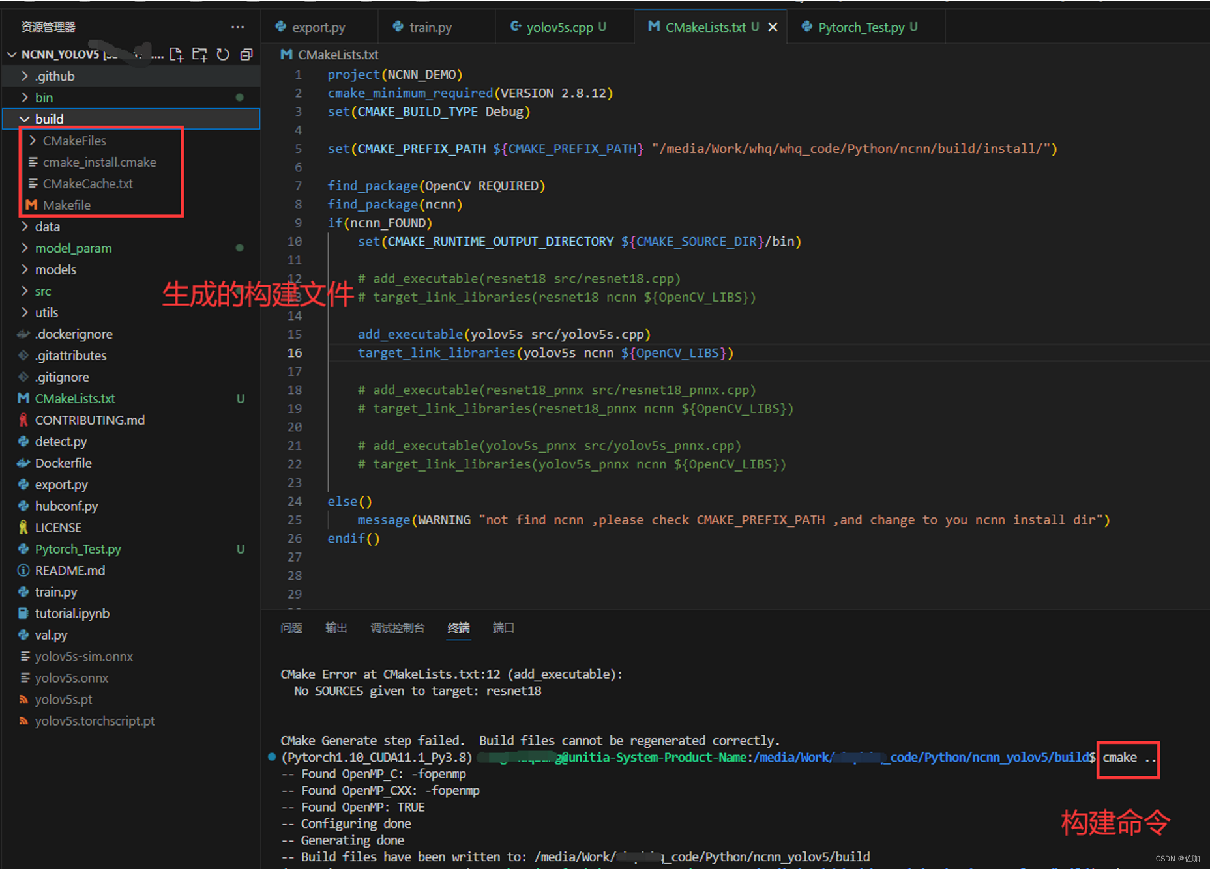Open the 调试控制台 debug console tab
1210x869 pixels.
(x=398, y=627)
